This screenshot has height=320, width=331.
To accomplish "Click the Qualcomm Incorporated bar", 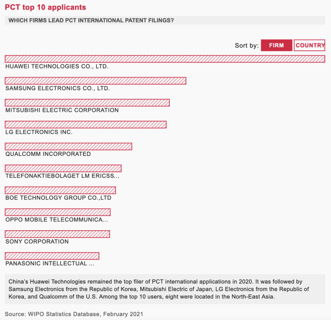I will [68, 146].
